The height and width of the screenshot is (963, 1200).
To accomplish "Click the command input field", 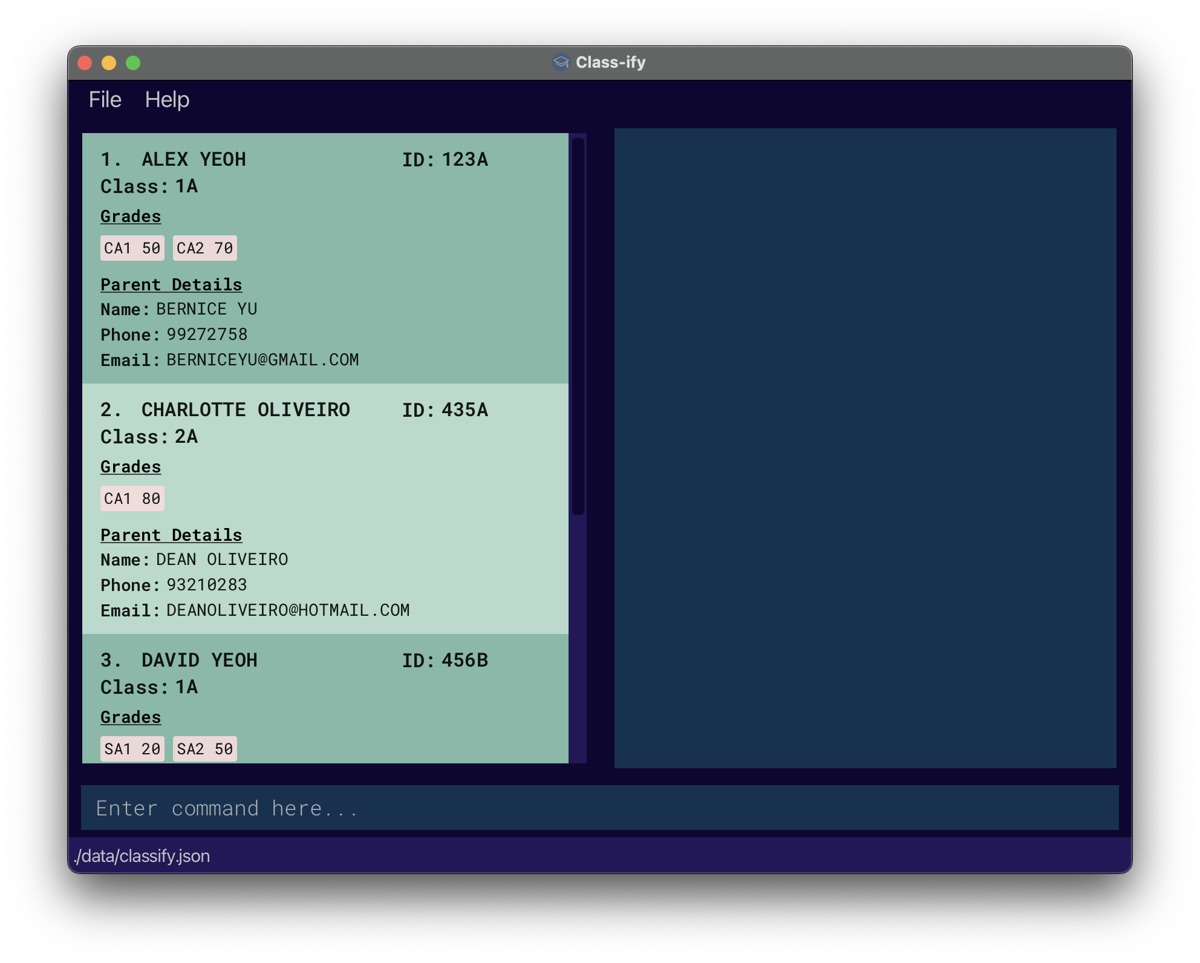I will [x=599, y=808].
